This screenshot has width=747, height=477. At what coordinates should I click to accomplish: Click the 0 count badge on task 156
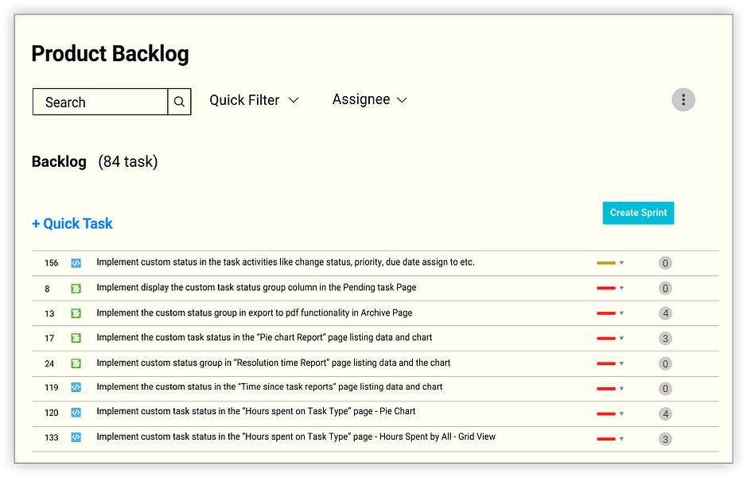[665, 263]
